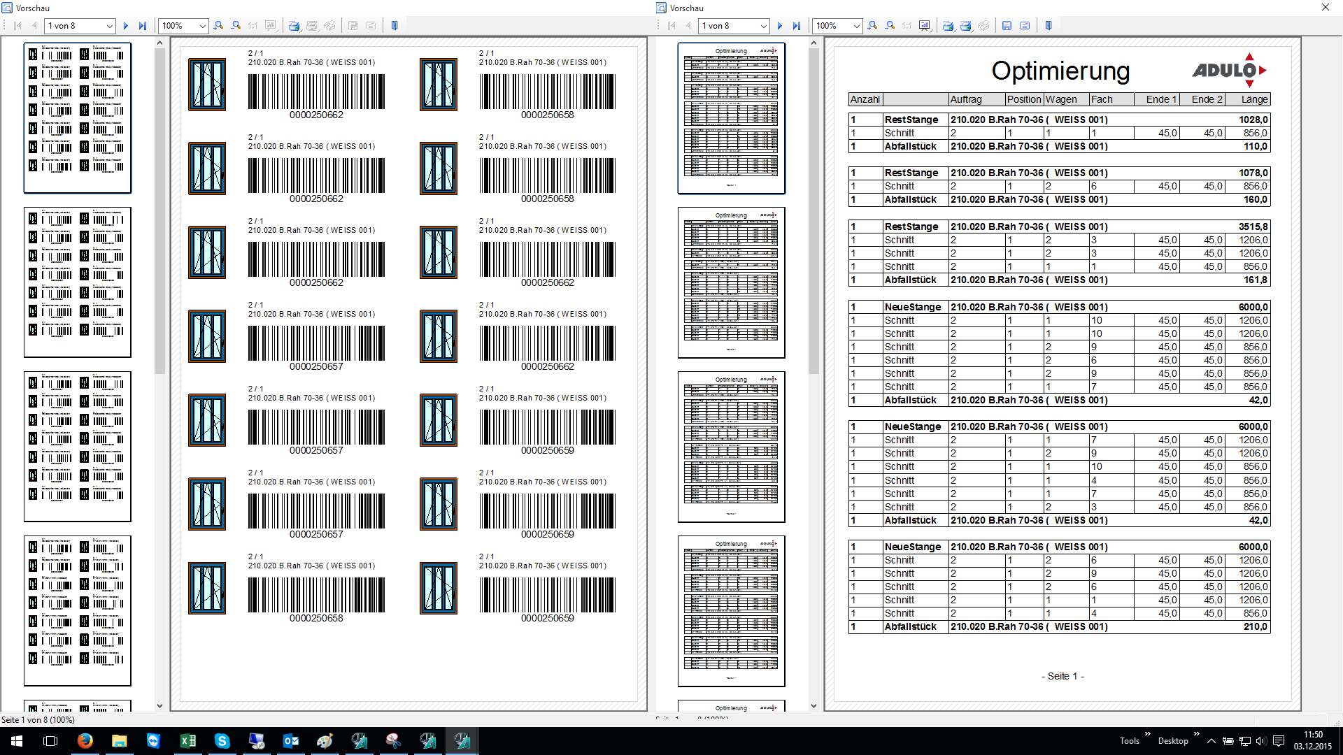1343x755 pixels.
Task: Click the volume icon in system tray
Action: point(1261,741)
